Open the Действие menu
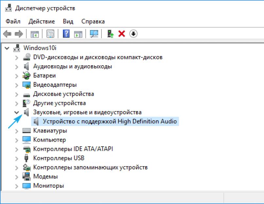 pyautogui.click(x=42, y=22)
